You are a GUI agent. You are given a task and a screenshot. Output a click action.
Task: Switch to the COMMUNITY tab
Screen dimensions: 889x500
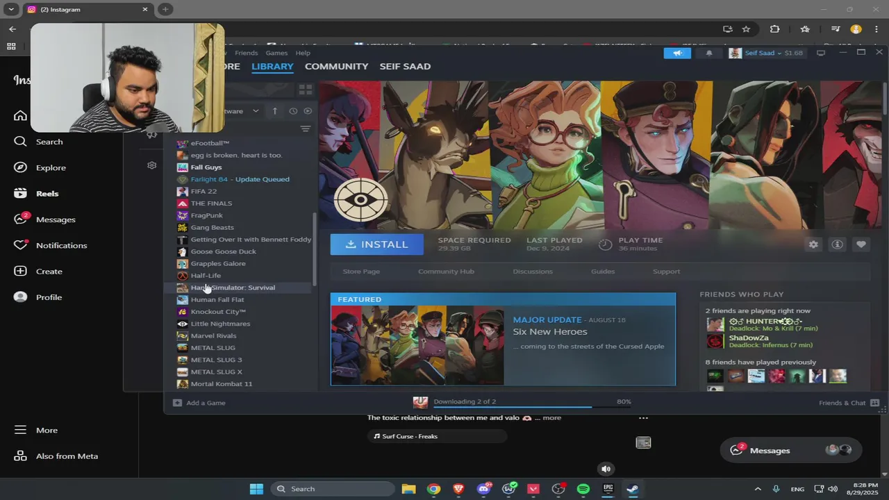336,67
